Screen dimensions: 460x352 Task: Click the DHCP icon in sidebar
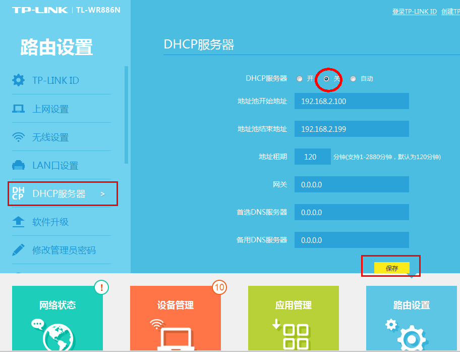(18, 193)
